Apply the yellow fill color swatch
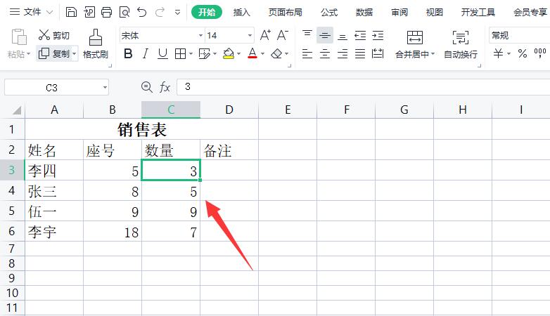 pos(228,53)
